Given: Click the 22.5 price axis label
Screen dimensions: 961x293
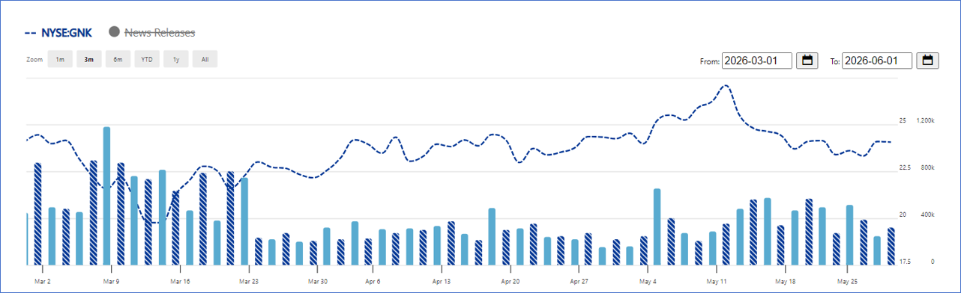Looking at the screenshot, I should click(906, 168).
